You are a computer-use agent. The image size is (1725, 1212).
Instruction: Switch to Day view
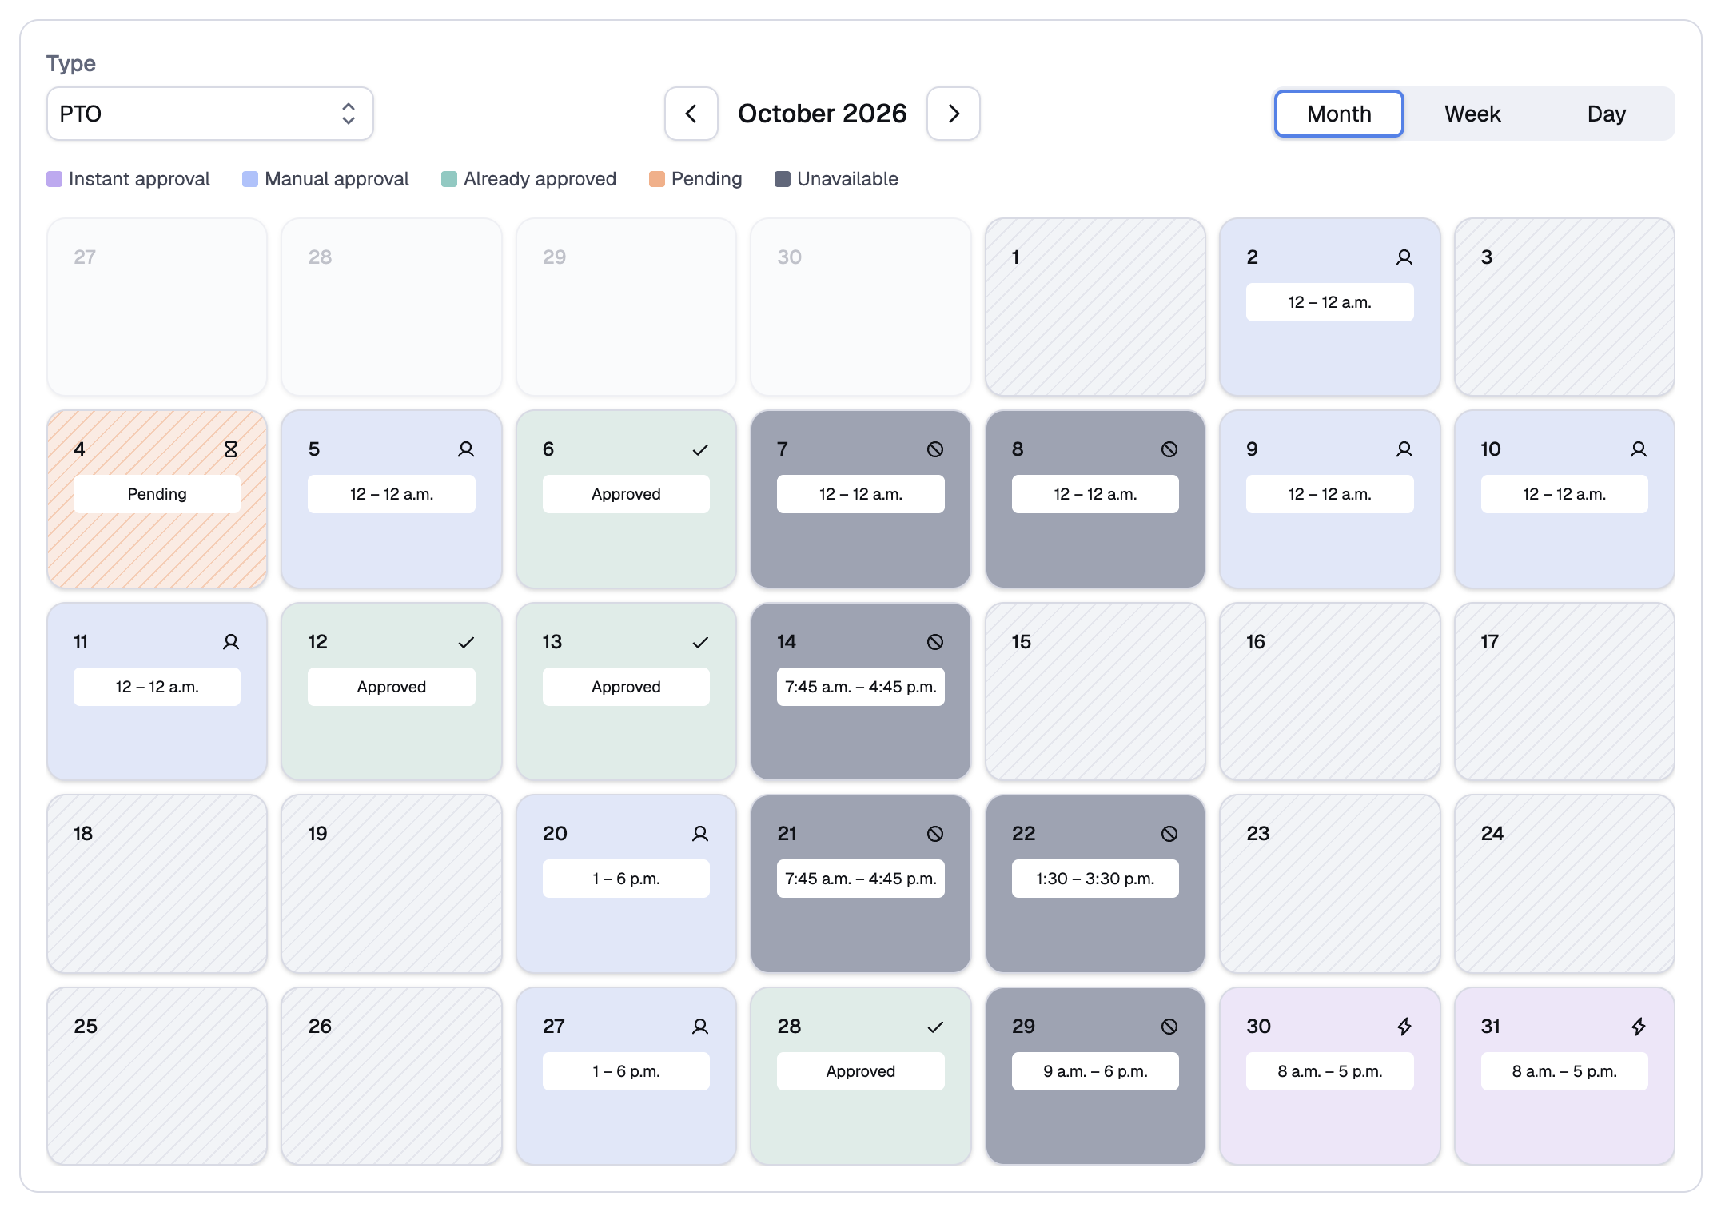(1606, 114)
